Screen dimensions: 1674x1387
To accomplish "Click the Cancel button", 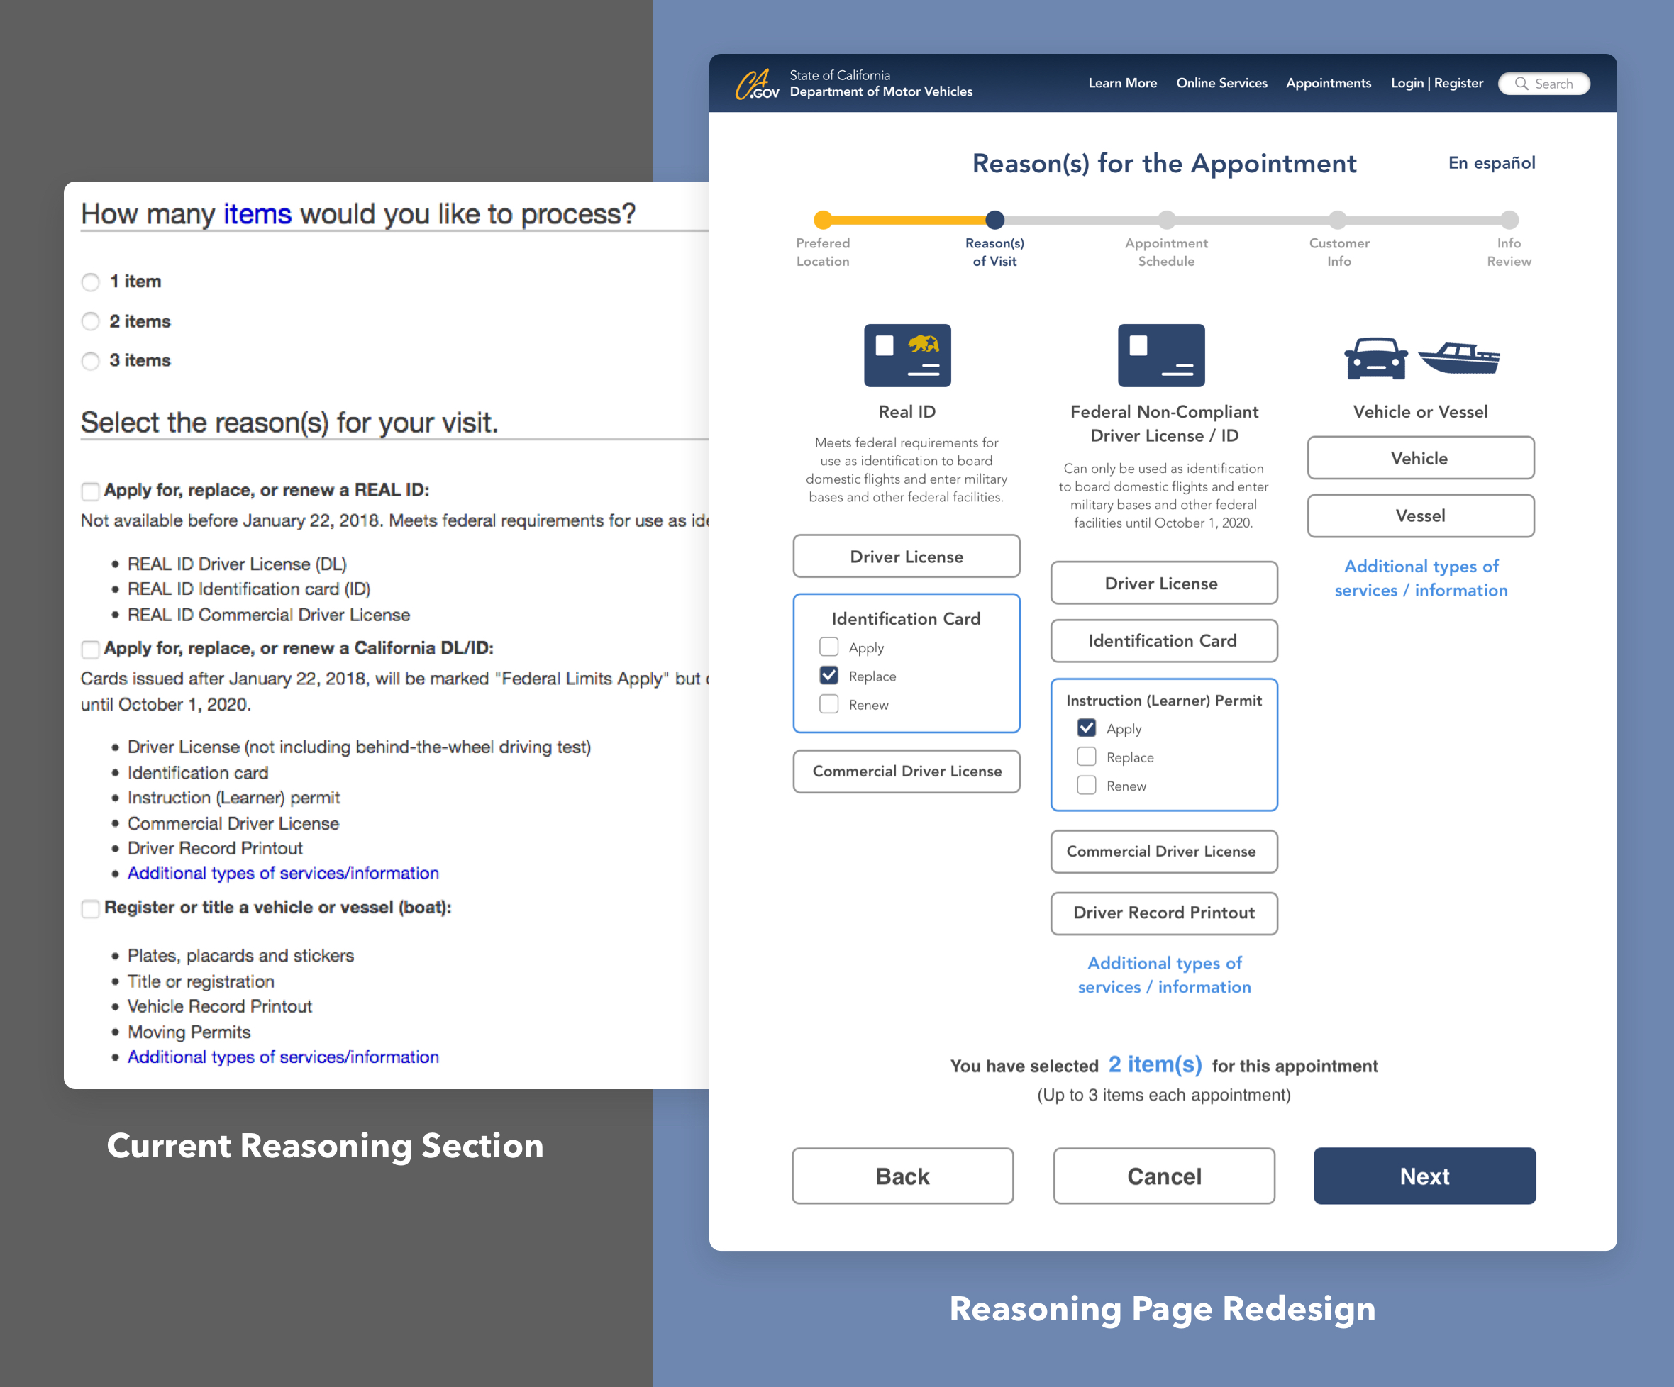I will pyautogui.click(x=1164, y=1176).
